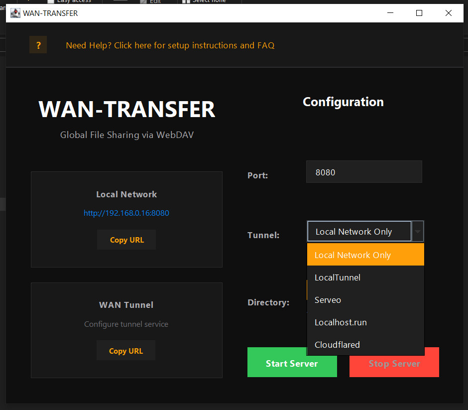
Task: Choose Cloudflared from the dropdown list
Action: 365,345
